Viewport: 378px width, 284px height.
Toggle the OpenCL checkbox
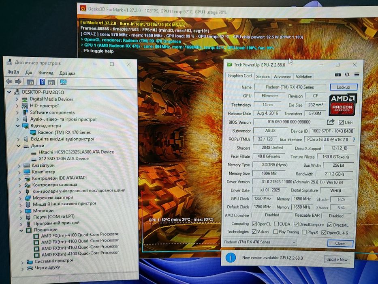click(x=254, y=224)
